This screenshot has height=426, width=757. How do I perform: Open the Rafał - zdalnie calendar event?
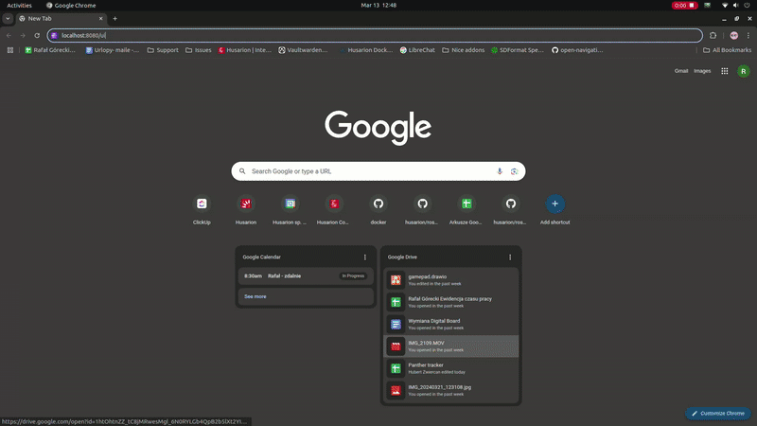(x=306, y=275)
